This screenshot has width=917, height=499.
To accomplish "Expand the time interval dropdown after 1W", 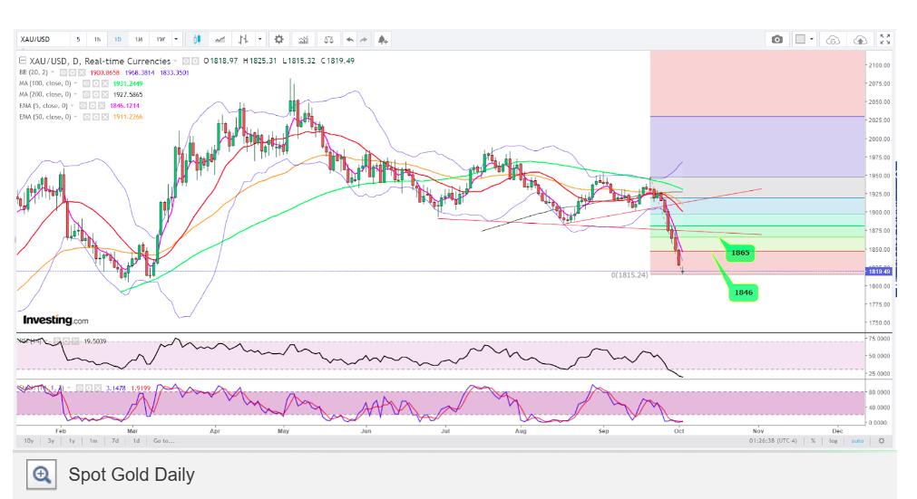I will [177, 39].
